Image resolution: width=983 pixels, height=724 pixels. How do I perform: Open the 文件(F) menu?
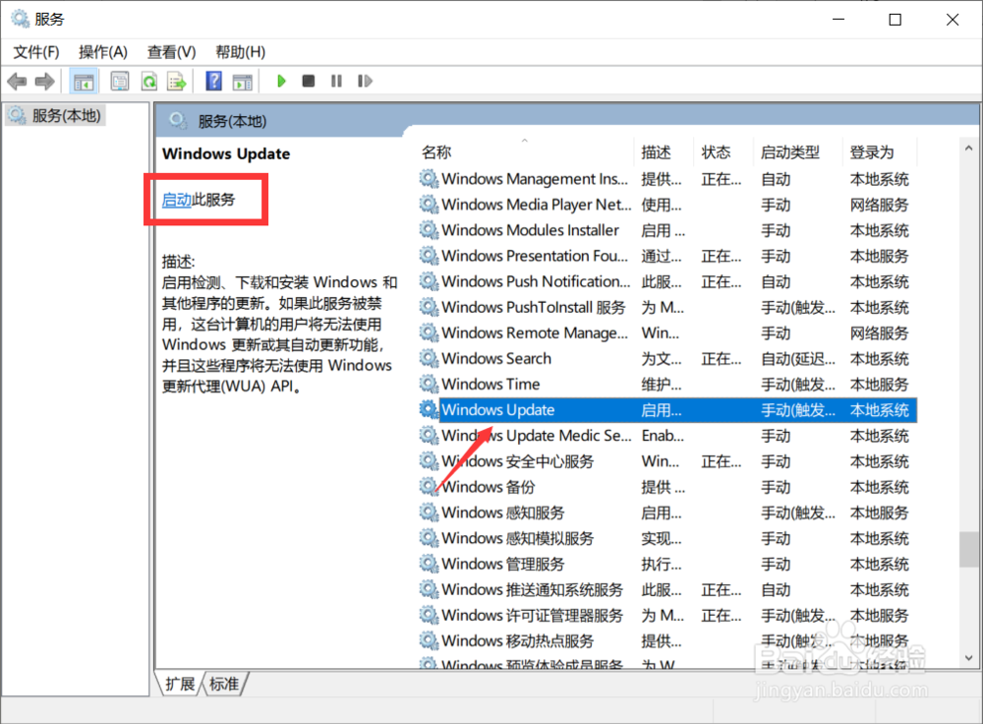coord(36,52)
